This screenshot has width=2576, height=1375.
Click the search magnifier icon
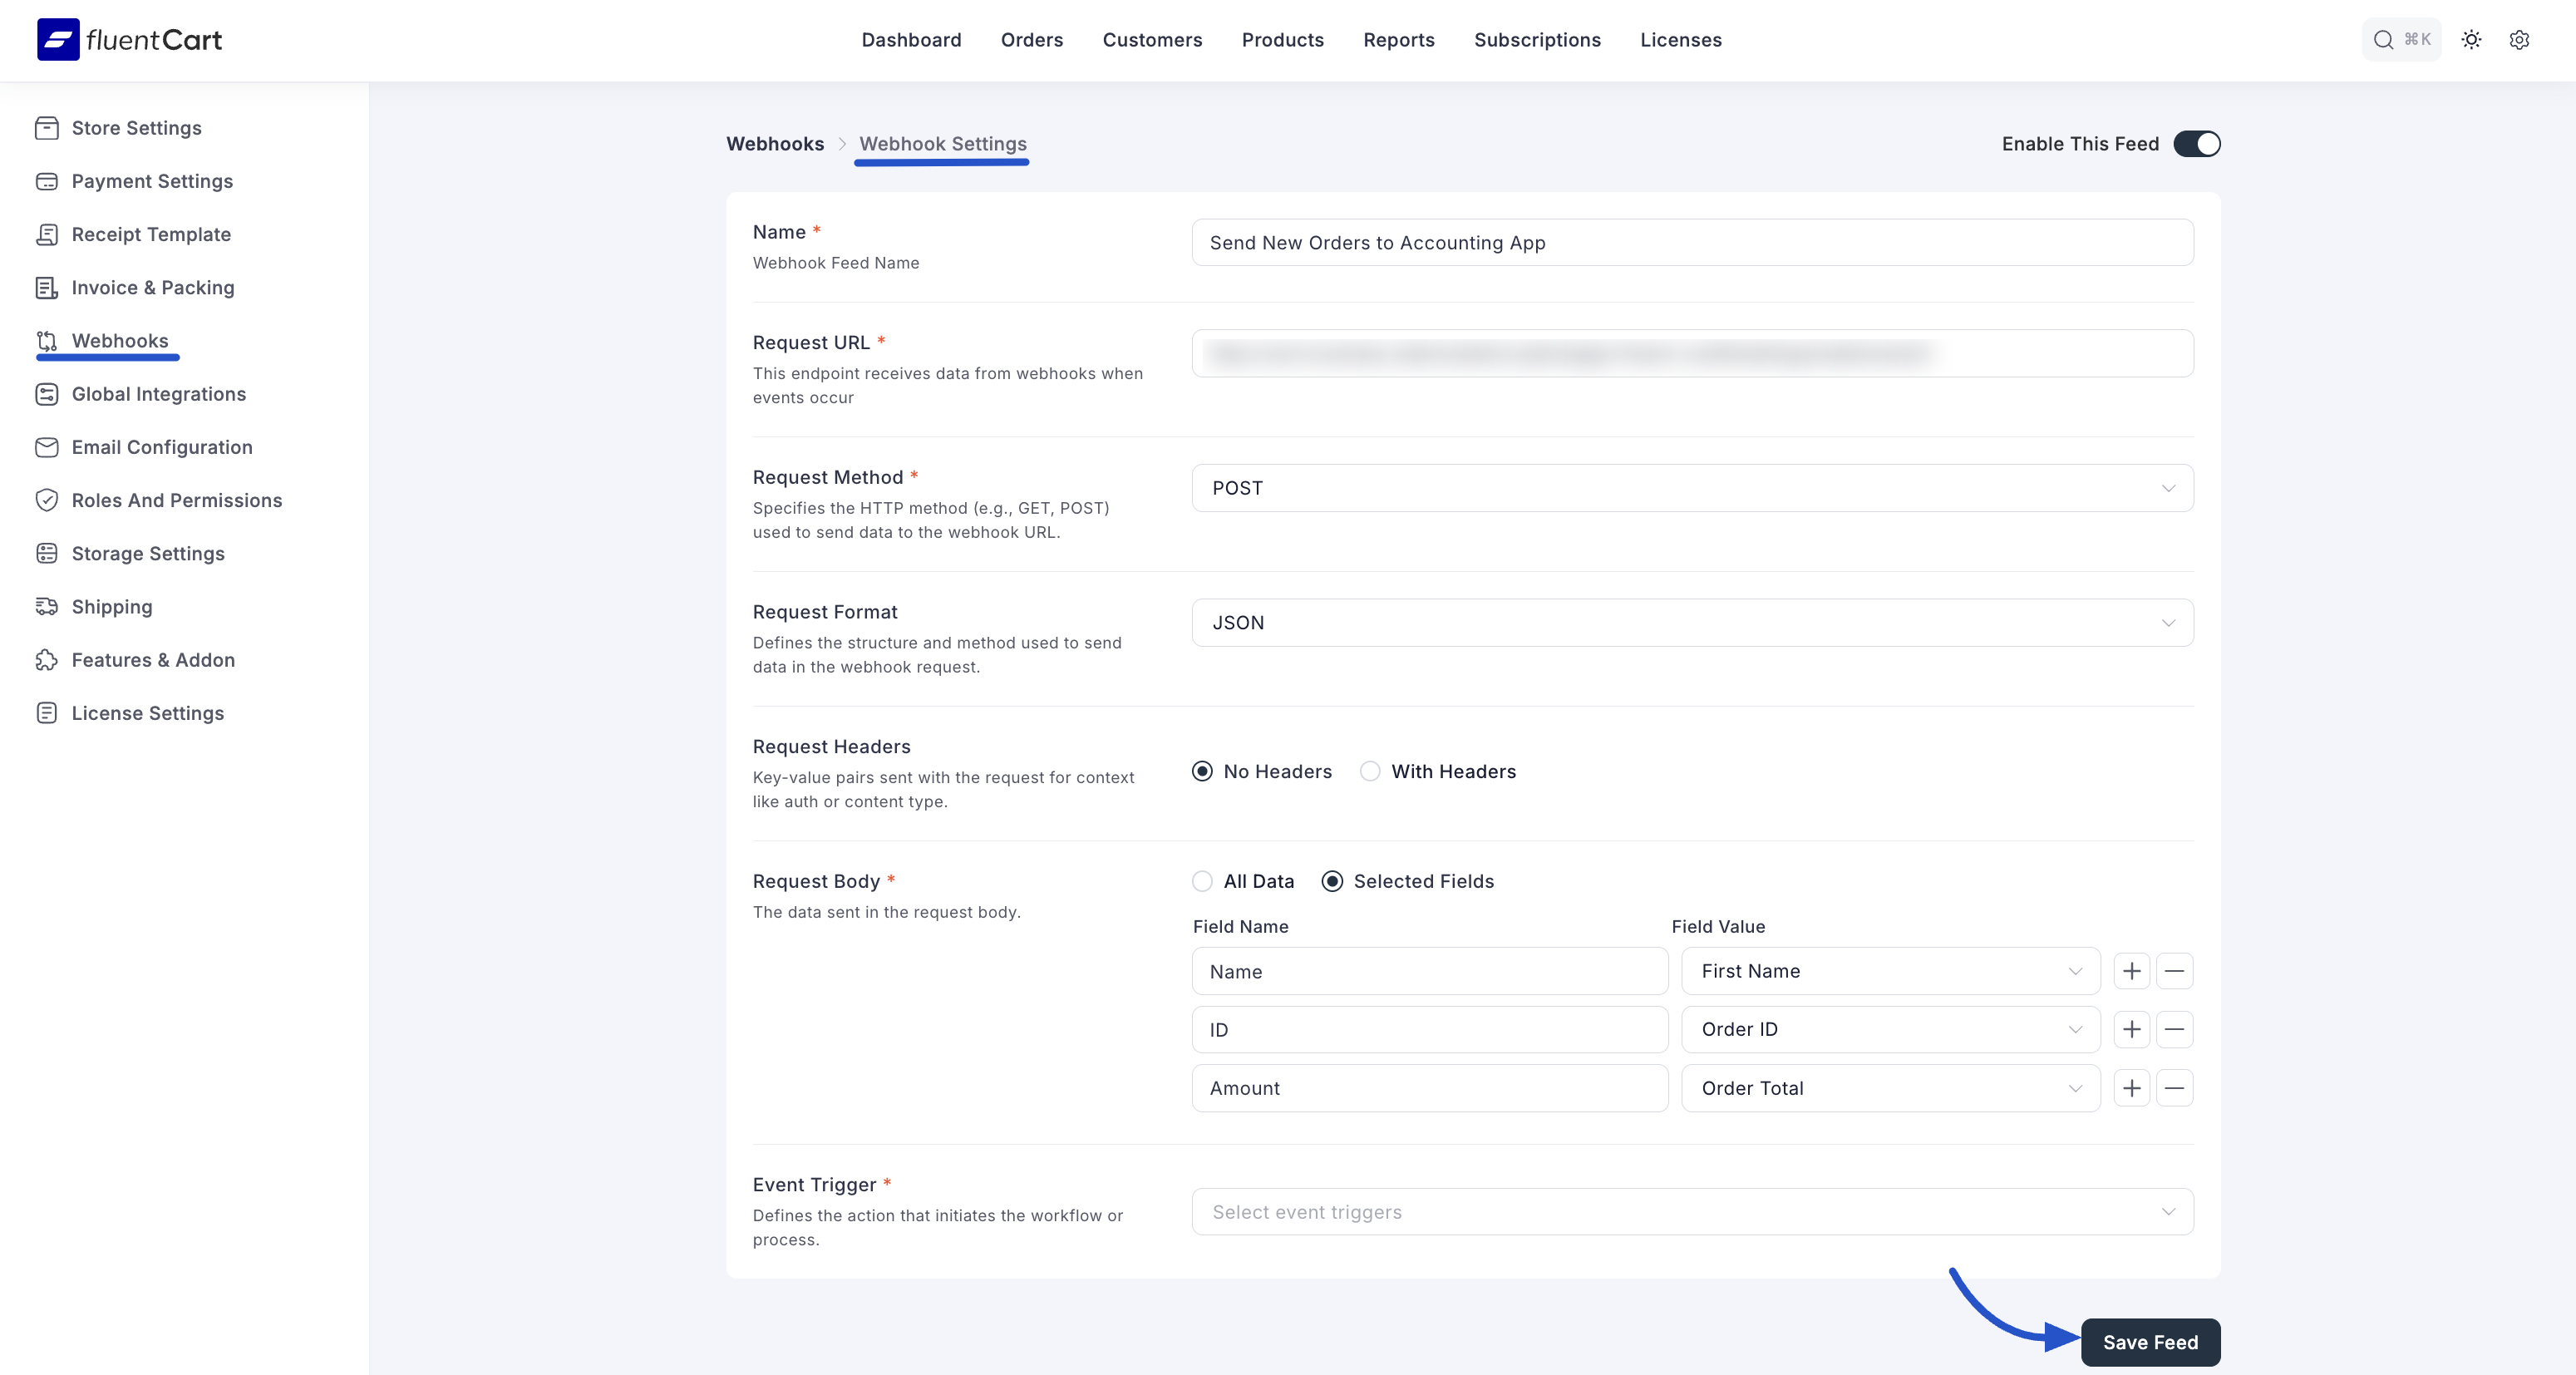(2383, 40)
